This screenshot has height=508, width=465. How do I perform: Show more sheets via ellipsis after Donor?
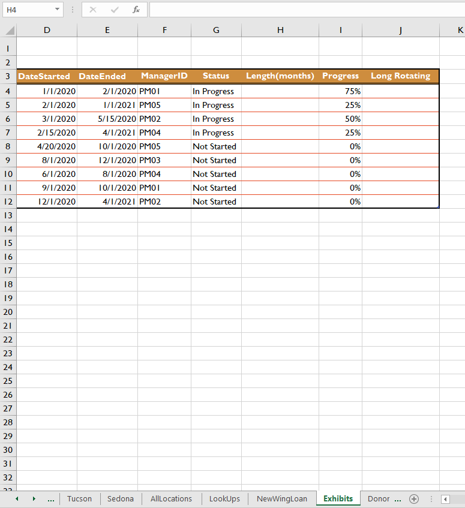point(398,499)
